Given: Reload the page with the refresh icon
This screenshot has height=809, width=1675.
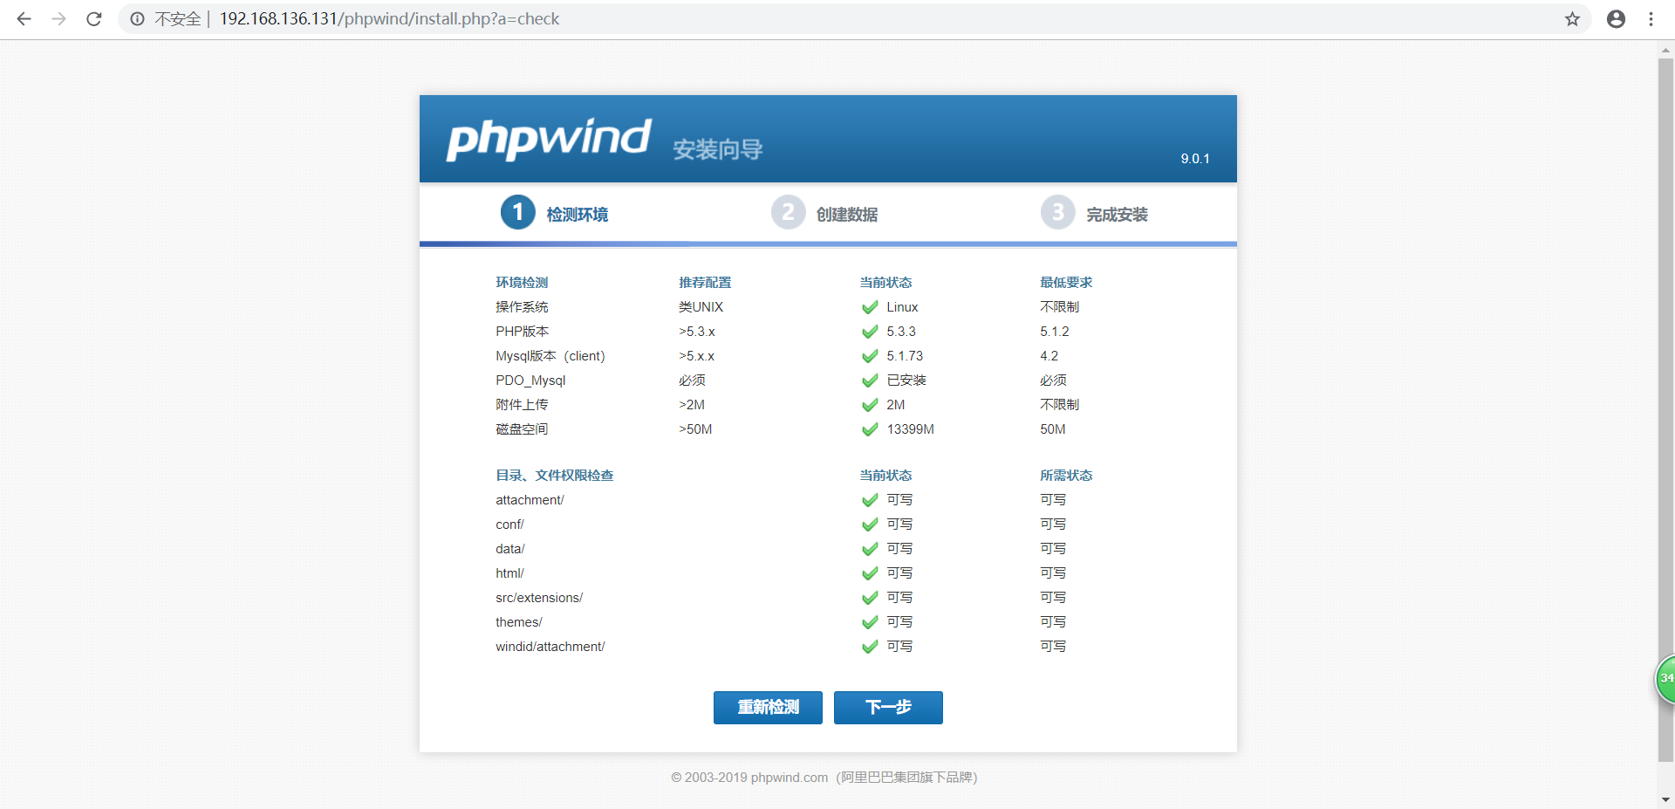Looking at the screenshot, I should click(x=93, y=18).
